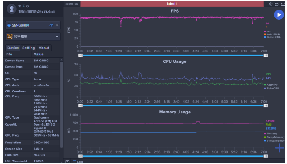This screenshot has width=287, height=164.
Task: Select the Device tab
Action: pos(13,48)
